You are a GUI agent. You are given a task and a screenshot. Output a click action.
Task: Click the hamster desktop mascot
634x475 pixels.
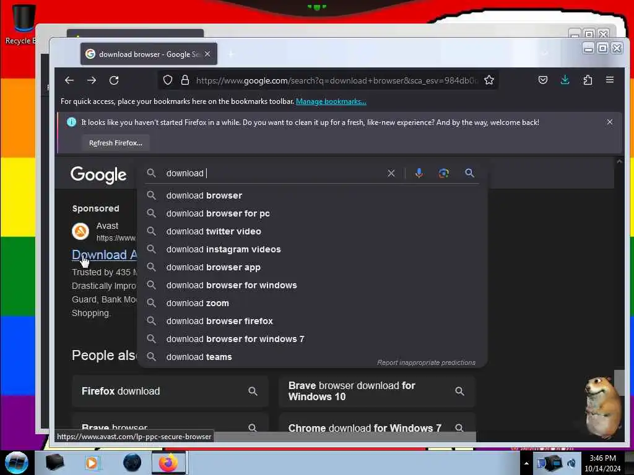tap(602, 407)
